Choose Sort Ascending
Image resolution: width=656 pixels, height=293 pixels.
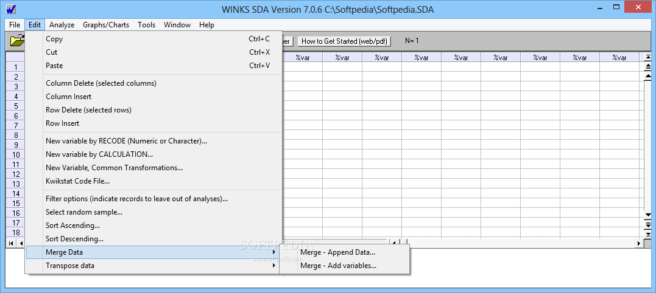tap(153, 226)
